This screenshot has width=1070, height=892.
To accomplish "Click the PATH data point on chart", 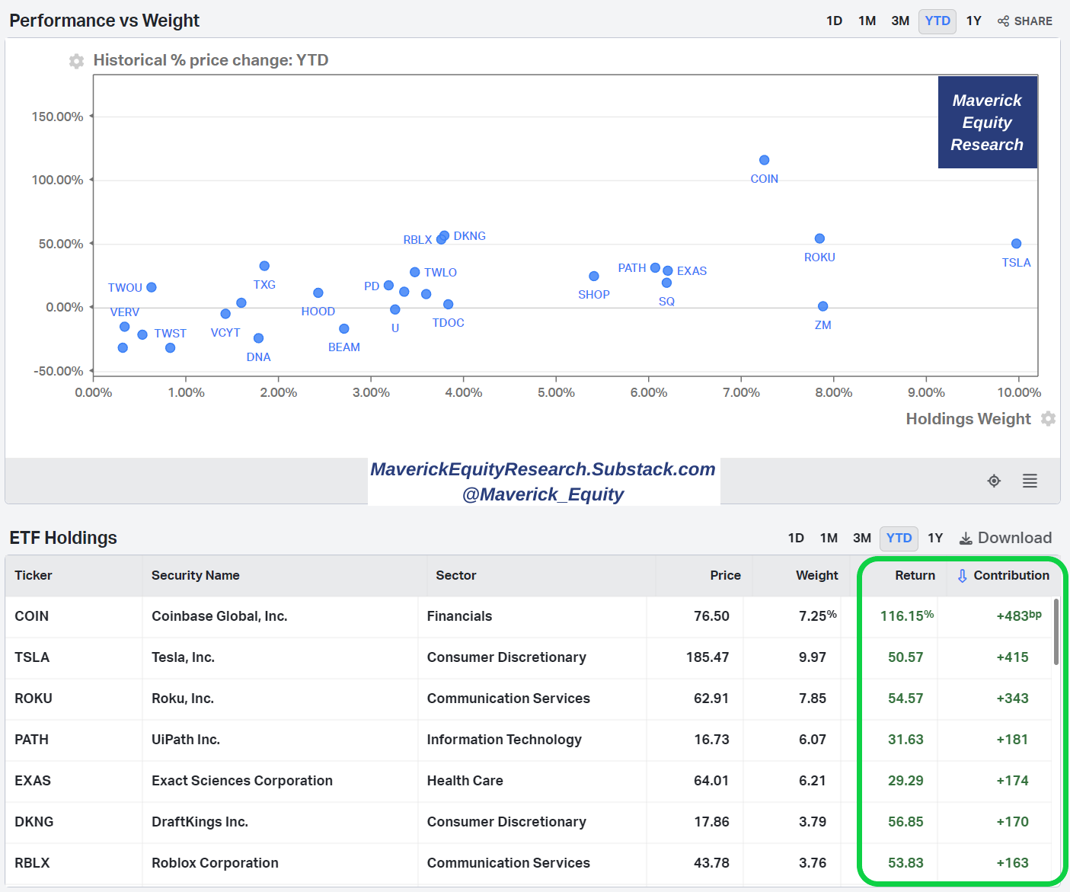I will [655, 267].
